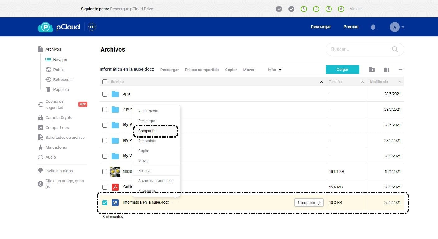Uncheck Informática en la nube.docx checkbox

(105, 203)
